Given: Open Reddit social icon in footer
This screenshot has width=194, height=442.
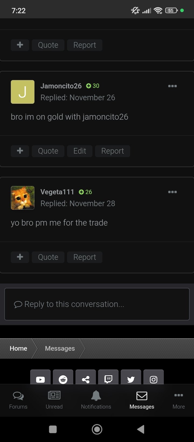Looking at the screenshot, I should 63,377.
